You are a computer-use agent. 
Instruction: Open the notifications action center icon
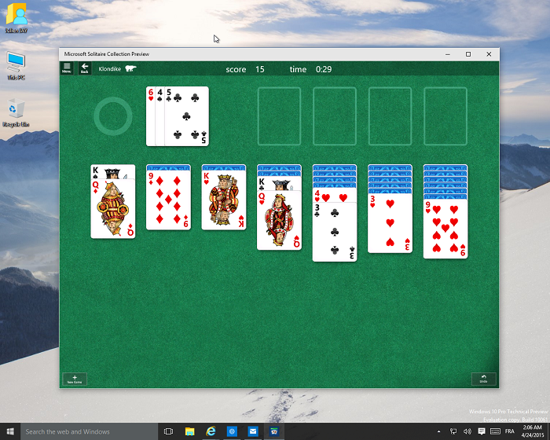[482, 431]
